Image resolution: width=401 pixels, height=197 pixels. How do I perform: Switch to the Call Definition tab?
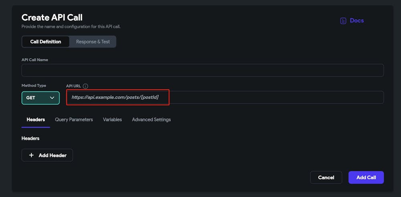[46, 42]
